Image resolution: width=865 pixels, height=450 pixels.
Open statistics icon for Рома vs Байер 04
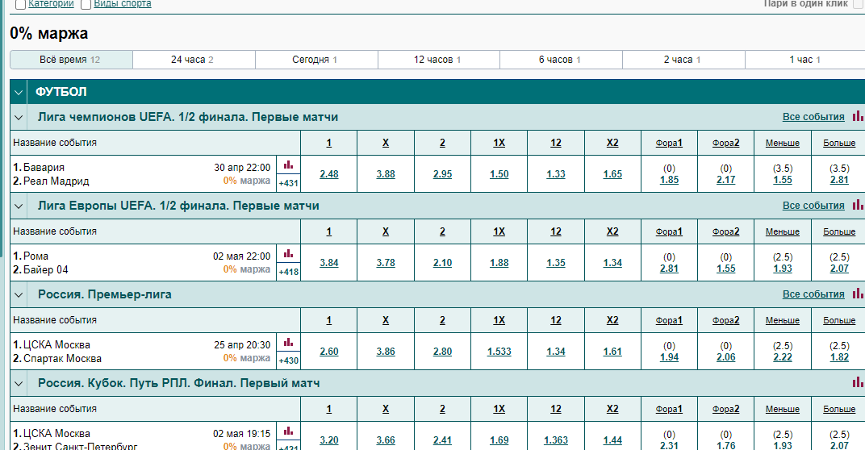[x=288, y=253]
